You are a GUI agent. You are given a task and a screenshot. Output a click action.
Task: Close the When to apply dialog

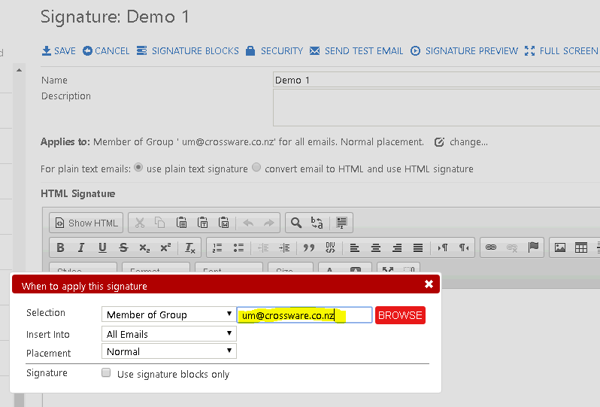coord(429,284)
